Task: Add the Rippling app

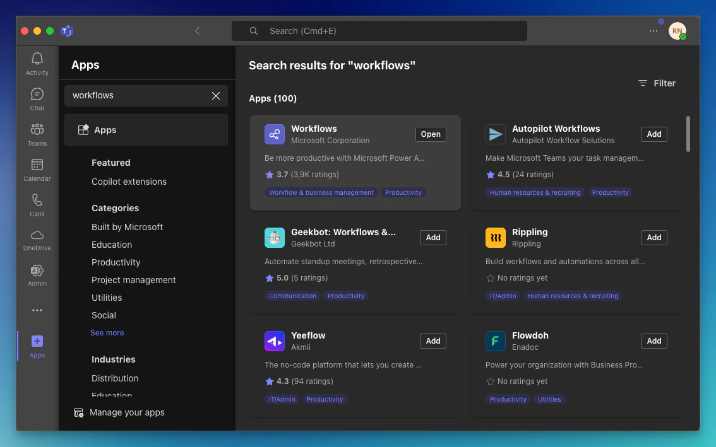Action: pyautogui.click(x=653, y=238)
